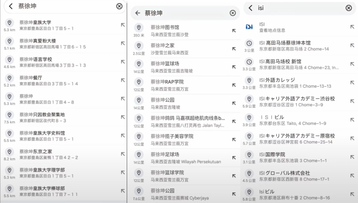Select 蔡徐坤只因教会聚集地 result
Viewport: 358px width, 203px height.
pyautogui.click(x=64, y=117)
